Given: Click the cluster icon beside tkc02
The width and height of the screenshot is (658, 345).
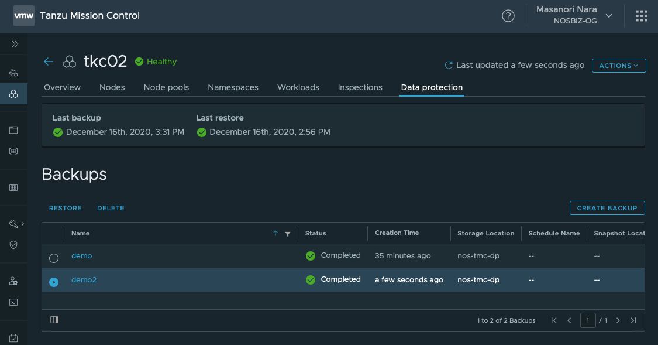Looking at the screenshot, I should pyautogui.click(x=70, y=62).
